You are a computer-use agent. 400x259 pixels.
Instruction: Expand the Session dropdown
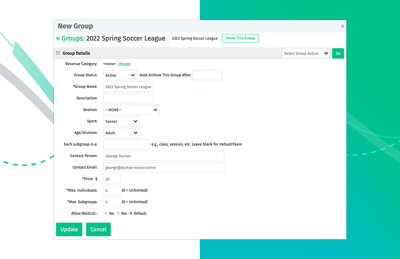131,110
